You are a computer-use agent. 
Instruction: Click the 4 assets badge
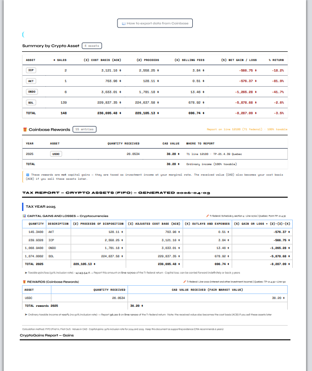(92, 46)
